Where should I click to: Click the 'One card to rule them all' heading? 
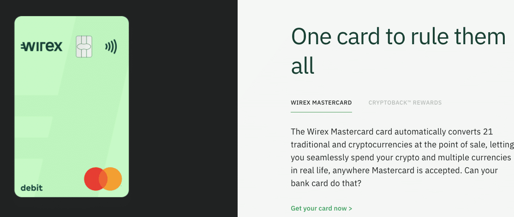point(398,51)
